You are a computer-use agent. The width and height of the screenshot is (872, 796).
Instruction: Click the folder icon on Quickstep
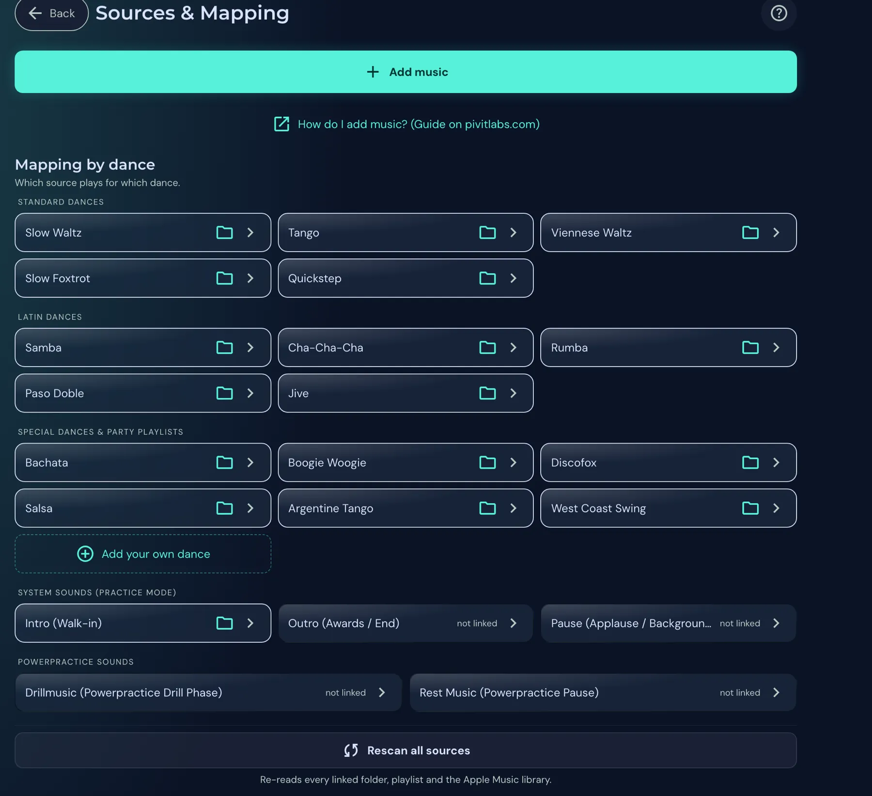pos(487,278)
